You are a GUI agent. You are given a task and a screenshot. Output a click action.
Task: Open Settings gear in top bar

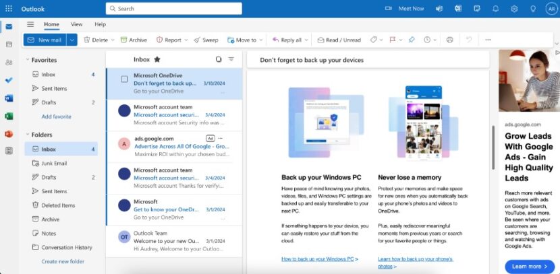[x=514, y=8]
